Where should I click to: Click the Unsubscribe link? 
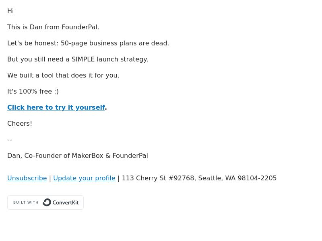point(27,178)
